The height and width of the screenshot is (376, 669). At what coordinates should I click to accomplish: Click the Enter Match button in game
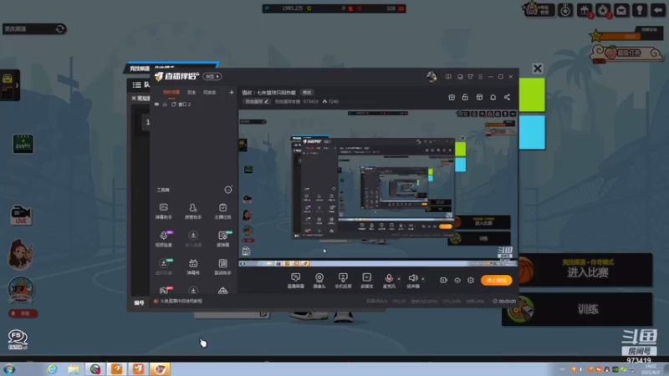(x=588, y=269)
